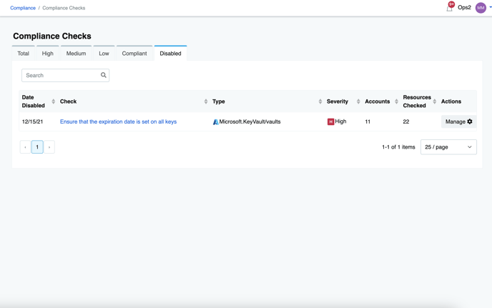The image size is (492, 308).
Task: Open the 25 / page dropdown
Action: 448,147
